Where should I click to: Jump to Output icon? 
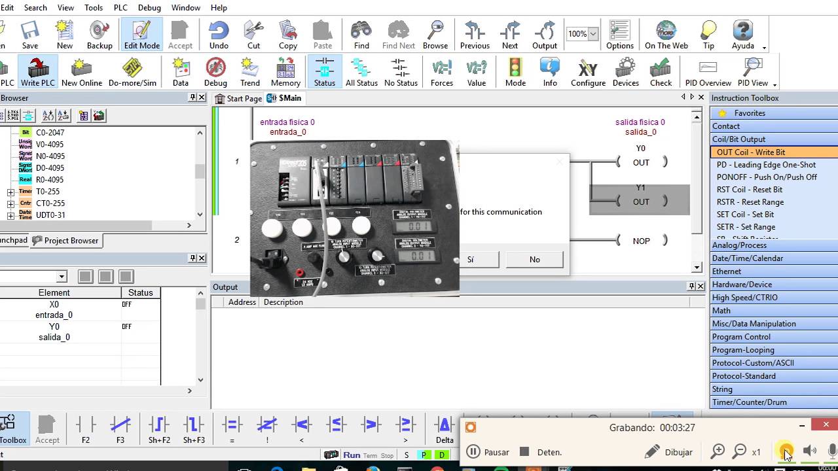click(545, 35)
